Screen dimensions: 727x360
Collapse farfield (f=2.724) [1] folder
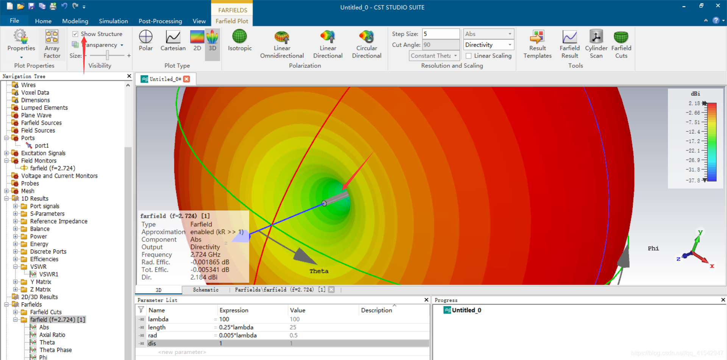pos(16,319)
